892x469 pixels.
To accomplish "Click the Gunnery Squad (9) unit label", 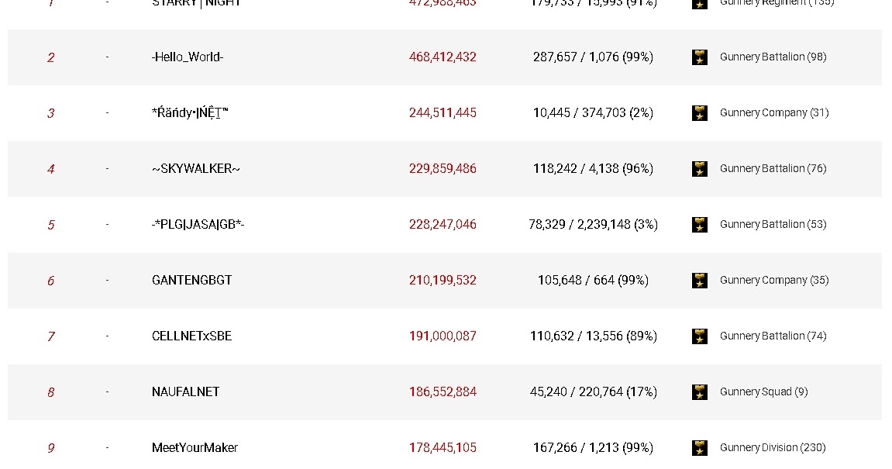I will click(x=763, y=392).
